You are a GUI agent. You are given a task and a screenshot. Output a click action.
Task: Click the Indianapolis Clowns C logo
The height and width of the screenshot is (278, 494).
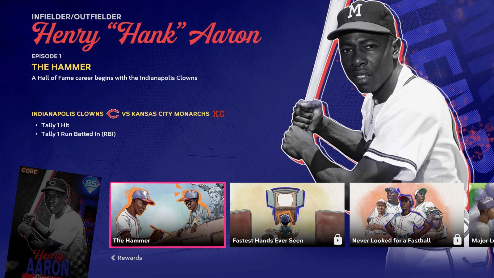pyautogui.click(x=113, y=114)
